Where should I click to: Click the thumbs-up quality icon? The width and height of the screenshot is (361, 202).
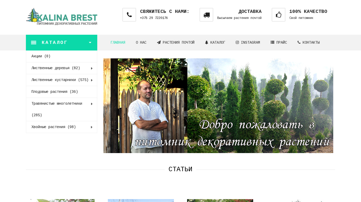(279, 15)
